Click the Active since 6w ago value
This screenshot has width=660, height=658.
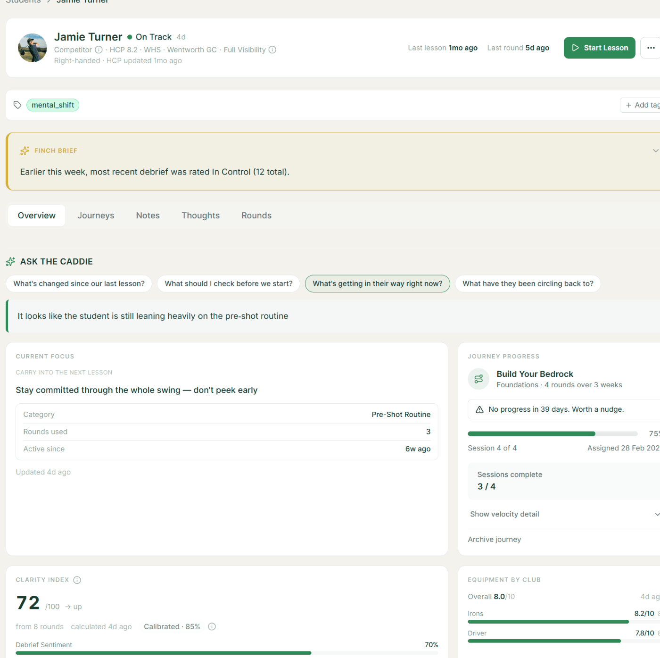[x=418, y=449]
